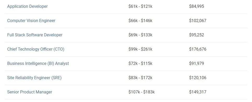Select the $107k - $183k salary range
Viewport: 252px width, 102px height.
click(x=141, y=92)
